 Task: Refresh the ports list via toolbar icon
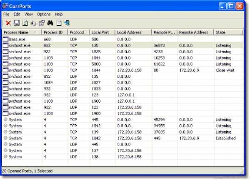coord(25,23)
